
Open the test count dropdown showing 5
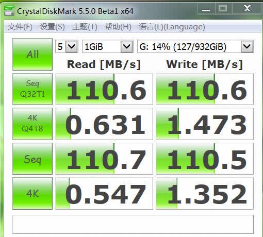(x=67, y=46)
